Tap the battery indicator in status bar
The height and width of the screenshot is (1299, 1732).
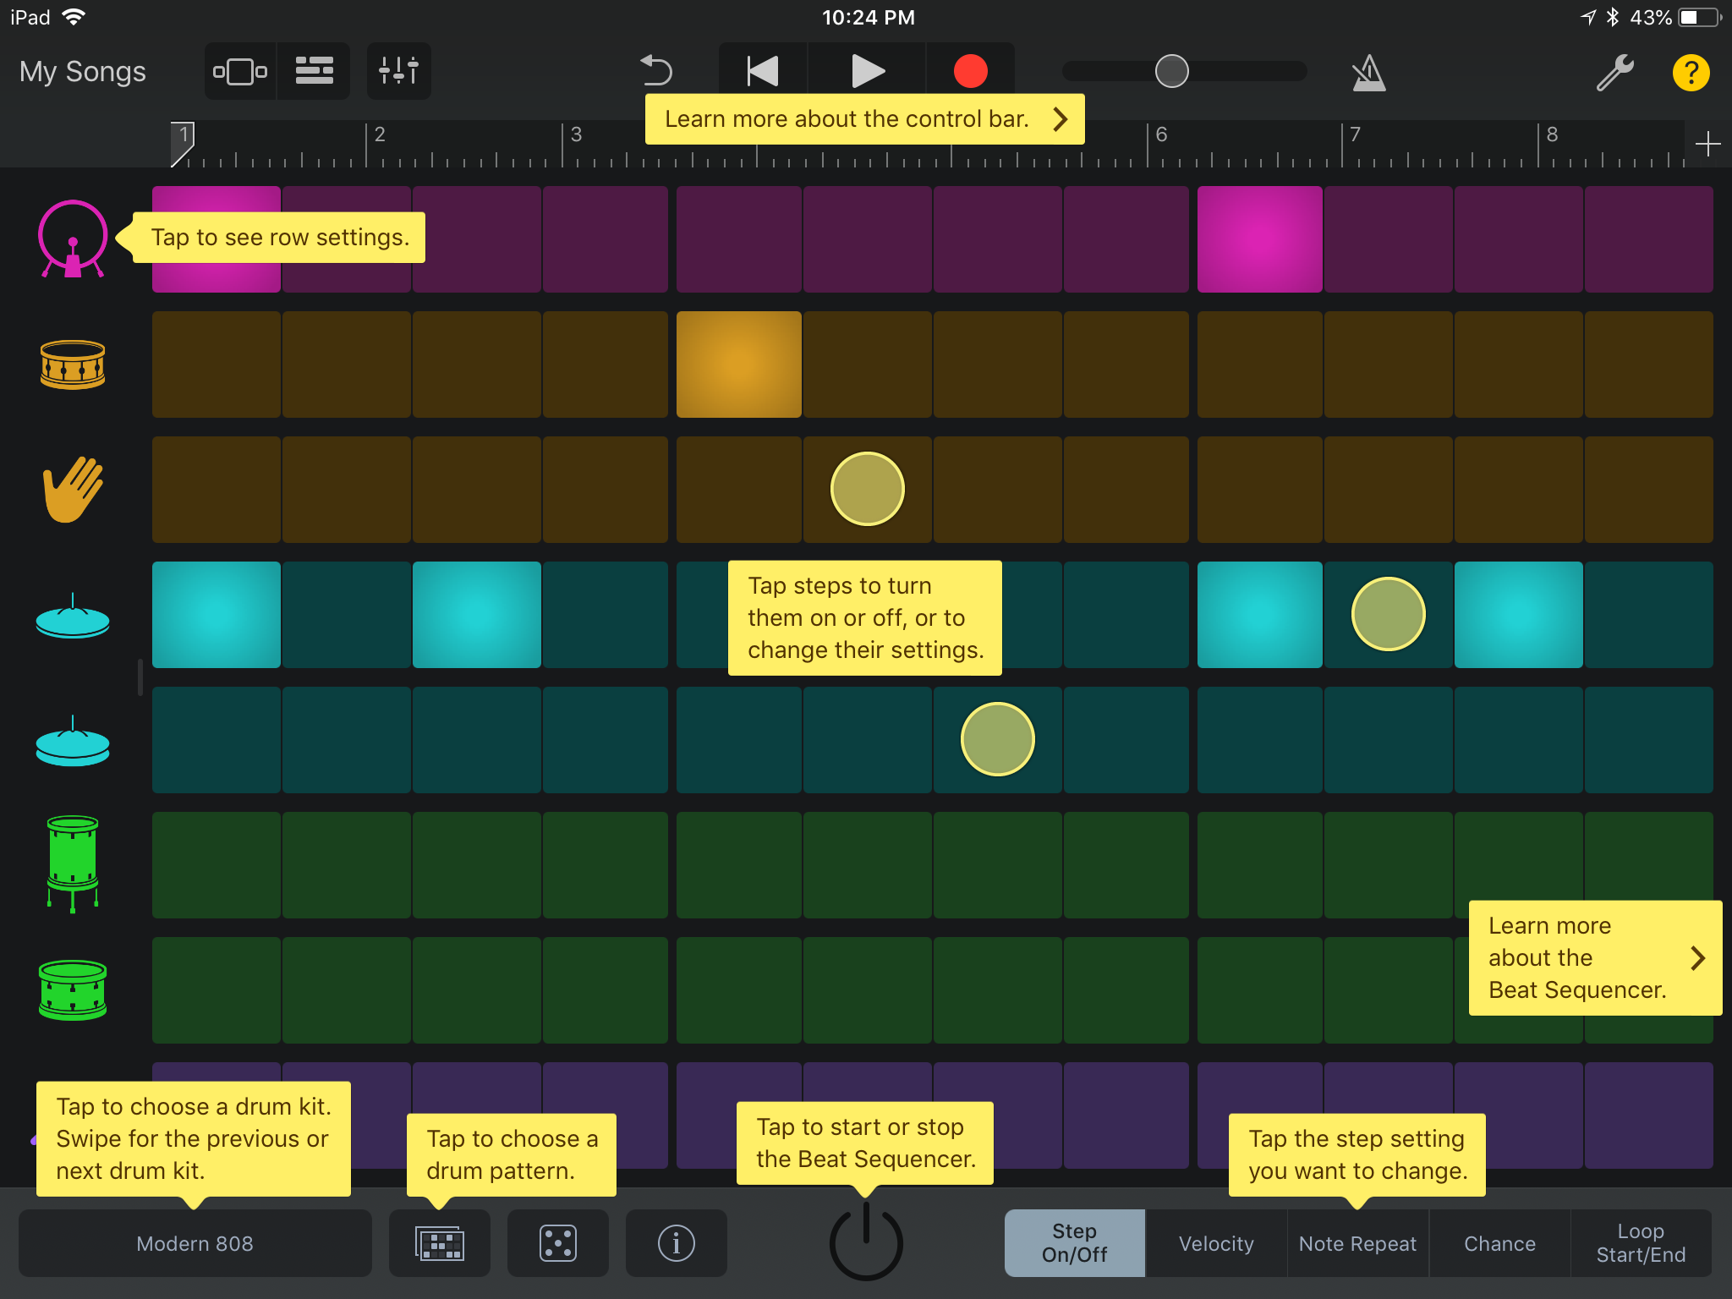click(x=1700, y=17)
